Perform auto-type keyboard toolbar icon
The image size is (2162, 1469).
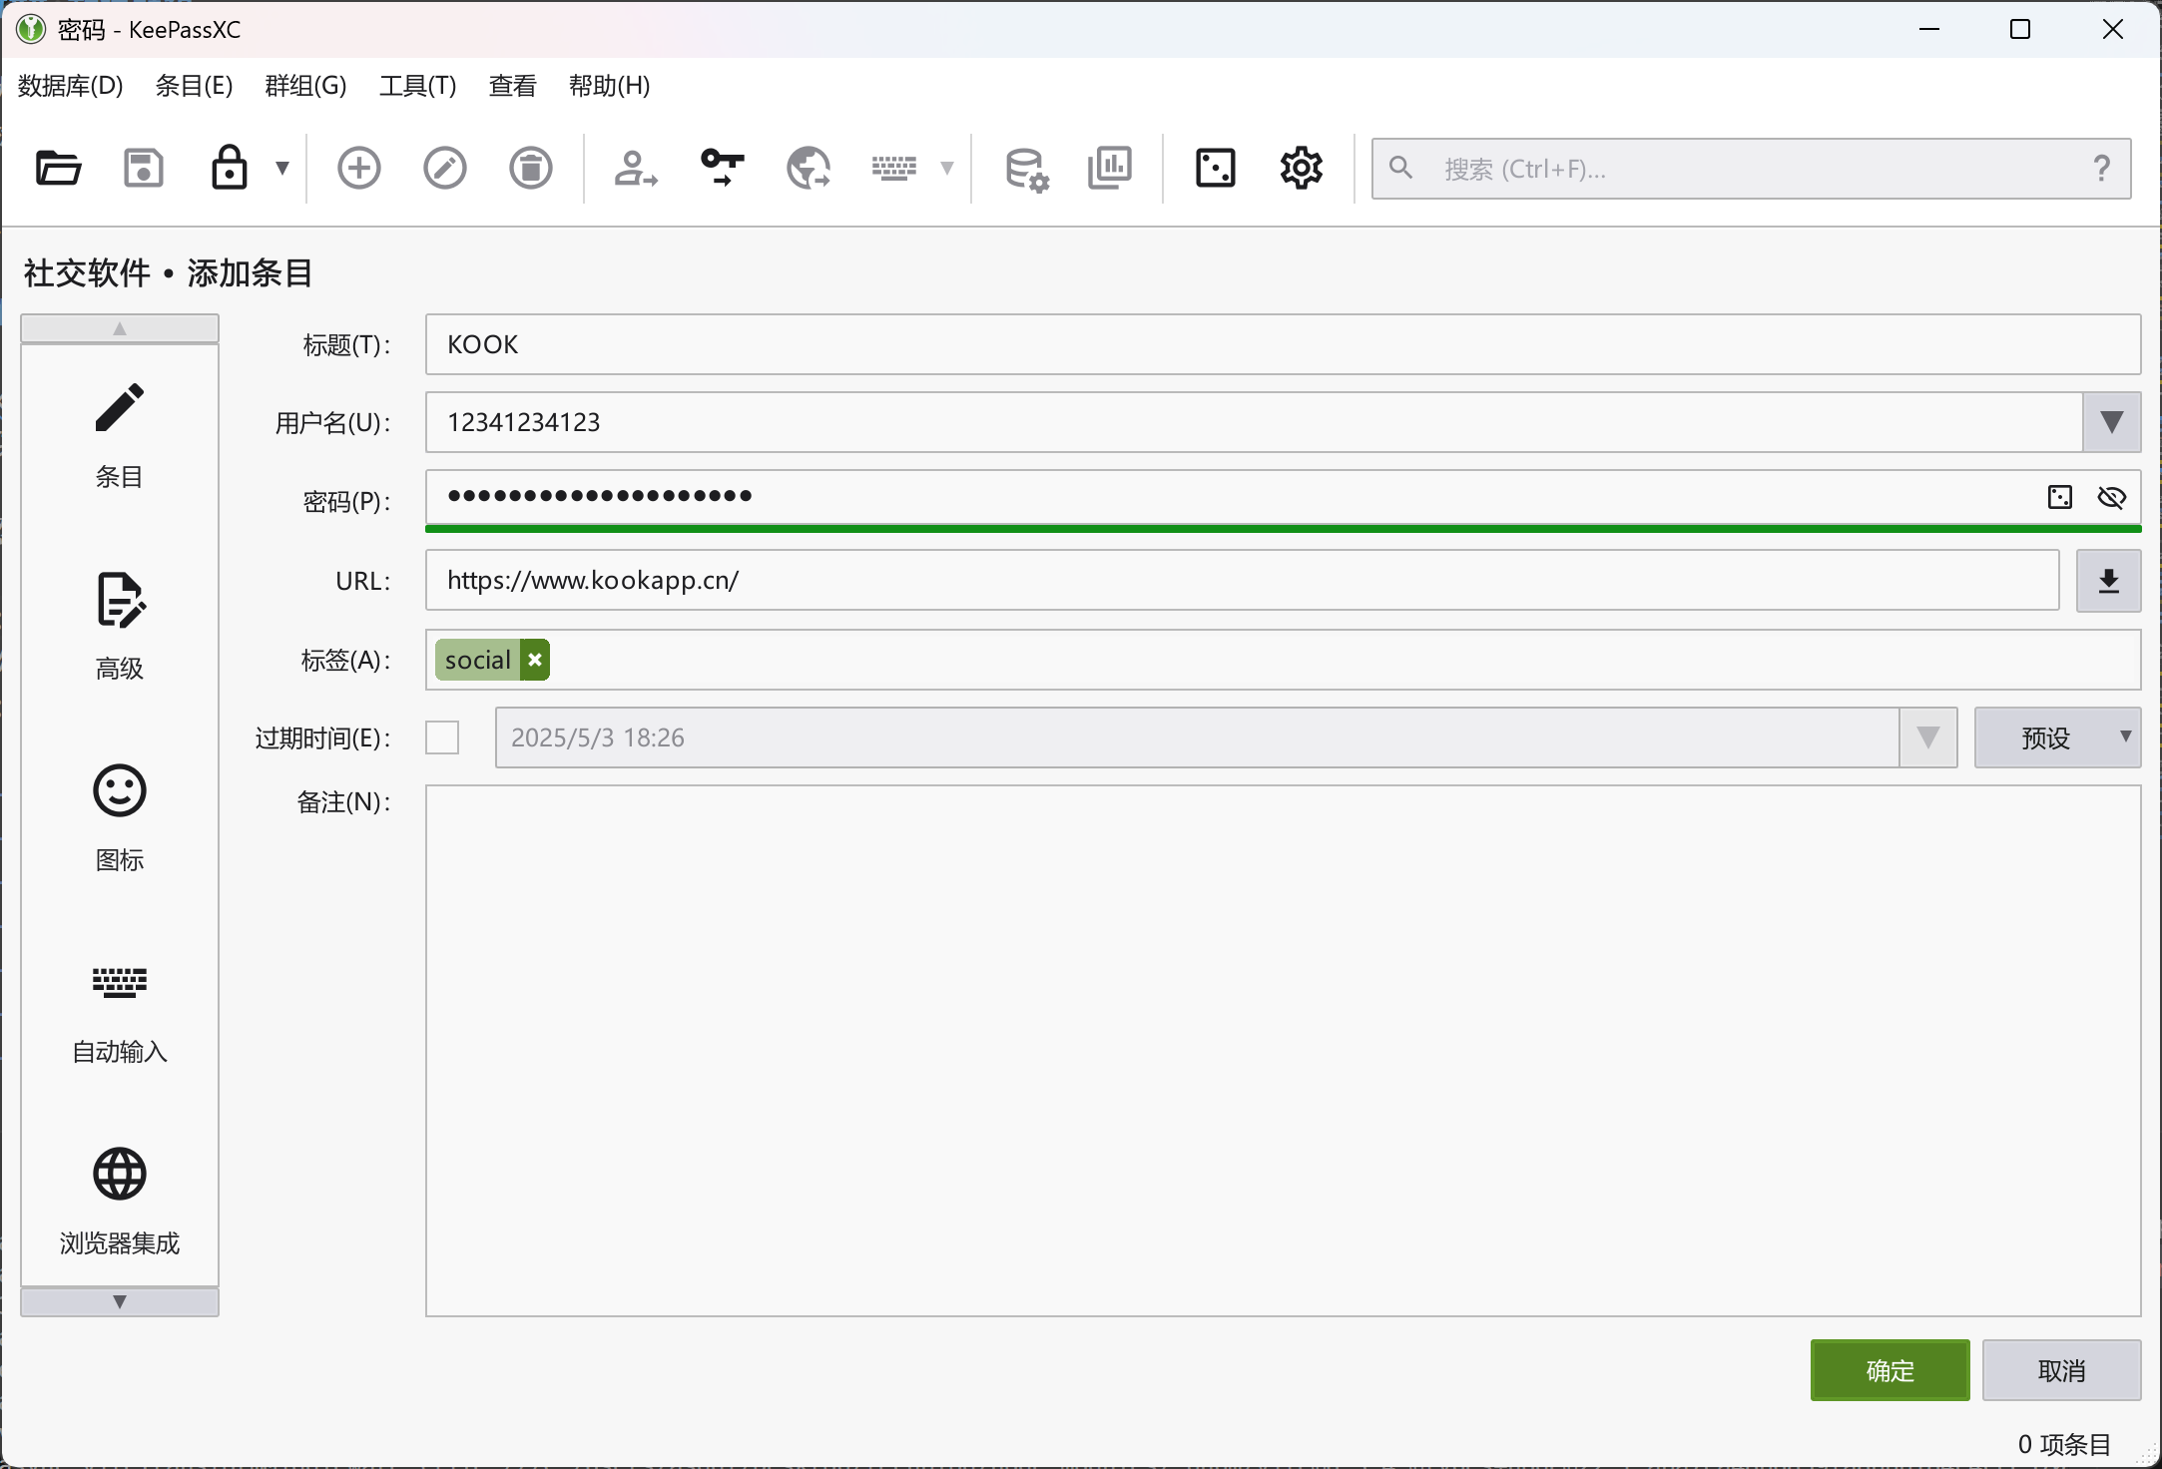[893, 168]
